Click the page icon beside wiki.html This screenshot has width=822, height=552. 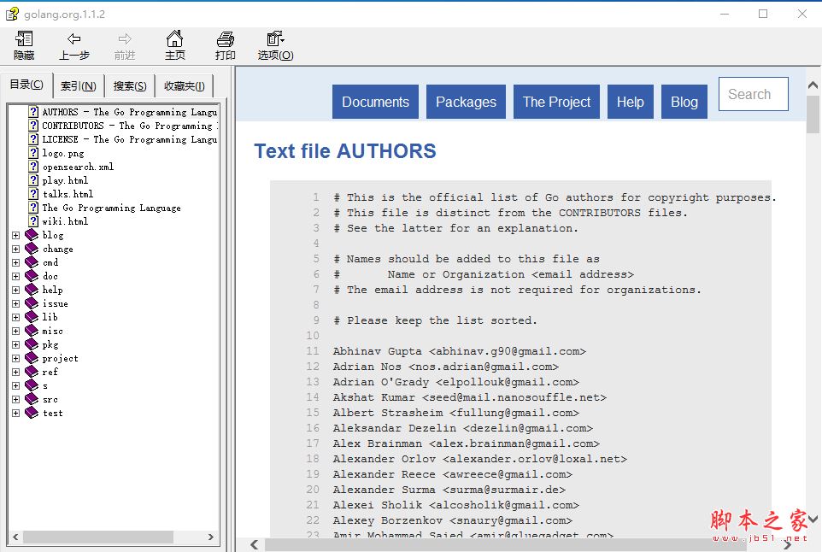pyautogui.click(x=33, y=220)
